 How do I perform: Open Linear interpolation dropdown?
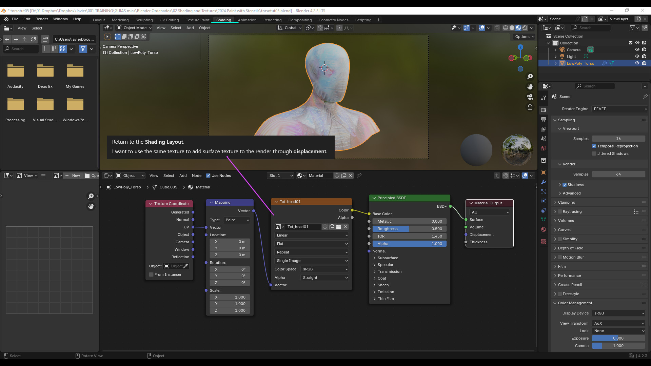312,235
